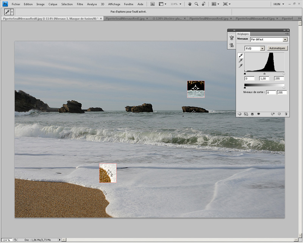Open the tool preset picker arrow
The image size is (303, 243).
pos(12,12)
